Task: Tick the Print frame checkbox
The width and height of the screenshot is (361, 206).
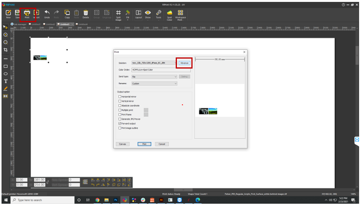Action: 120,114
